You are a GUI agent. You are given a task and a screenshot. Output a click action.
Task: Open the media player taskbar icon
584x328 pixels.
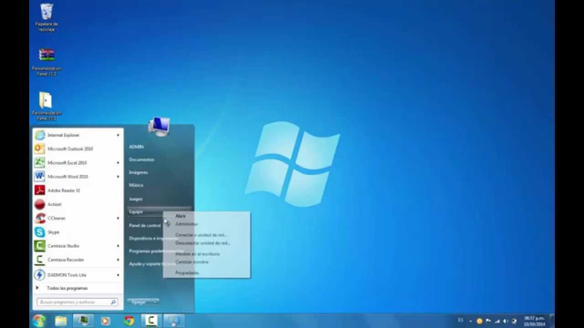click(105, 321)
